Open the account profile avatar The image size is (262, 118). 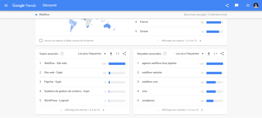(256, 5)
